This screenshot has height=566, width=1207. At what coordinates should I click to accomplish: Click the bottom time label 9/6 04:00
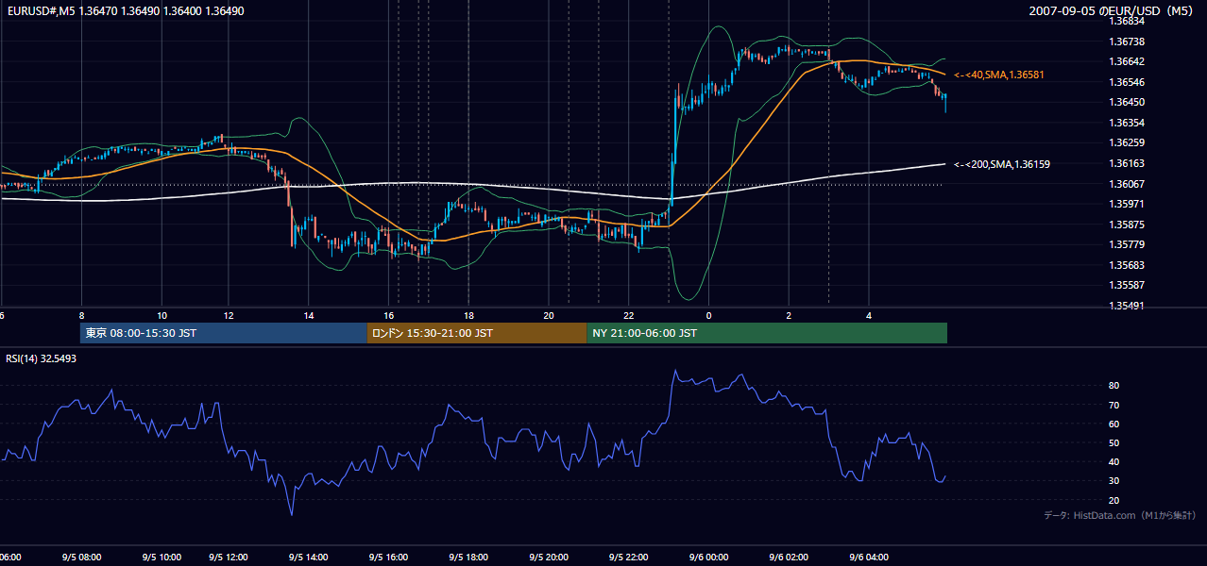[869, 558]
